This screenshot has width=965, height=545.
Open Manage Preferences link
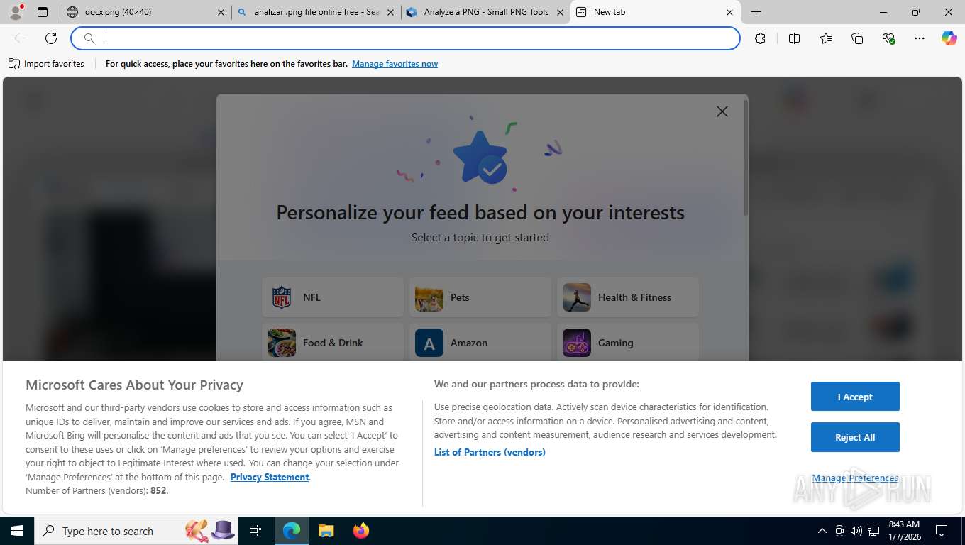point(855,478)
